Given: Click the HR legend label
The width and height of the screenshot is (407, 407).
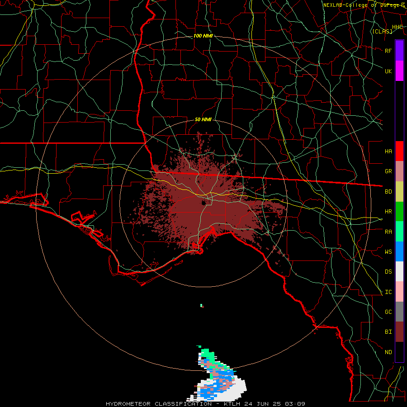Looking at the screenshot, I should pyautogui.click(x=388, y=212).
